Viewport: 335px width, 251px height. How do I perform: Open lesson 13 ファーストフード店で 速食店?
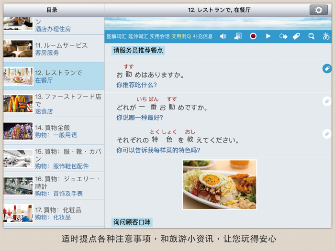click(54, 103)
